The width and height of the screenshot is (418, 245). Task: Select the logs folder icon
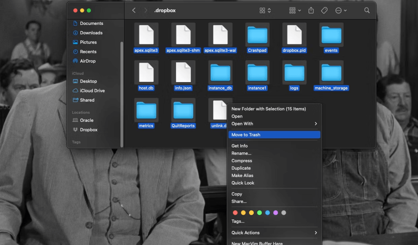pos(294,72)
